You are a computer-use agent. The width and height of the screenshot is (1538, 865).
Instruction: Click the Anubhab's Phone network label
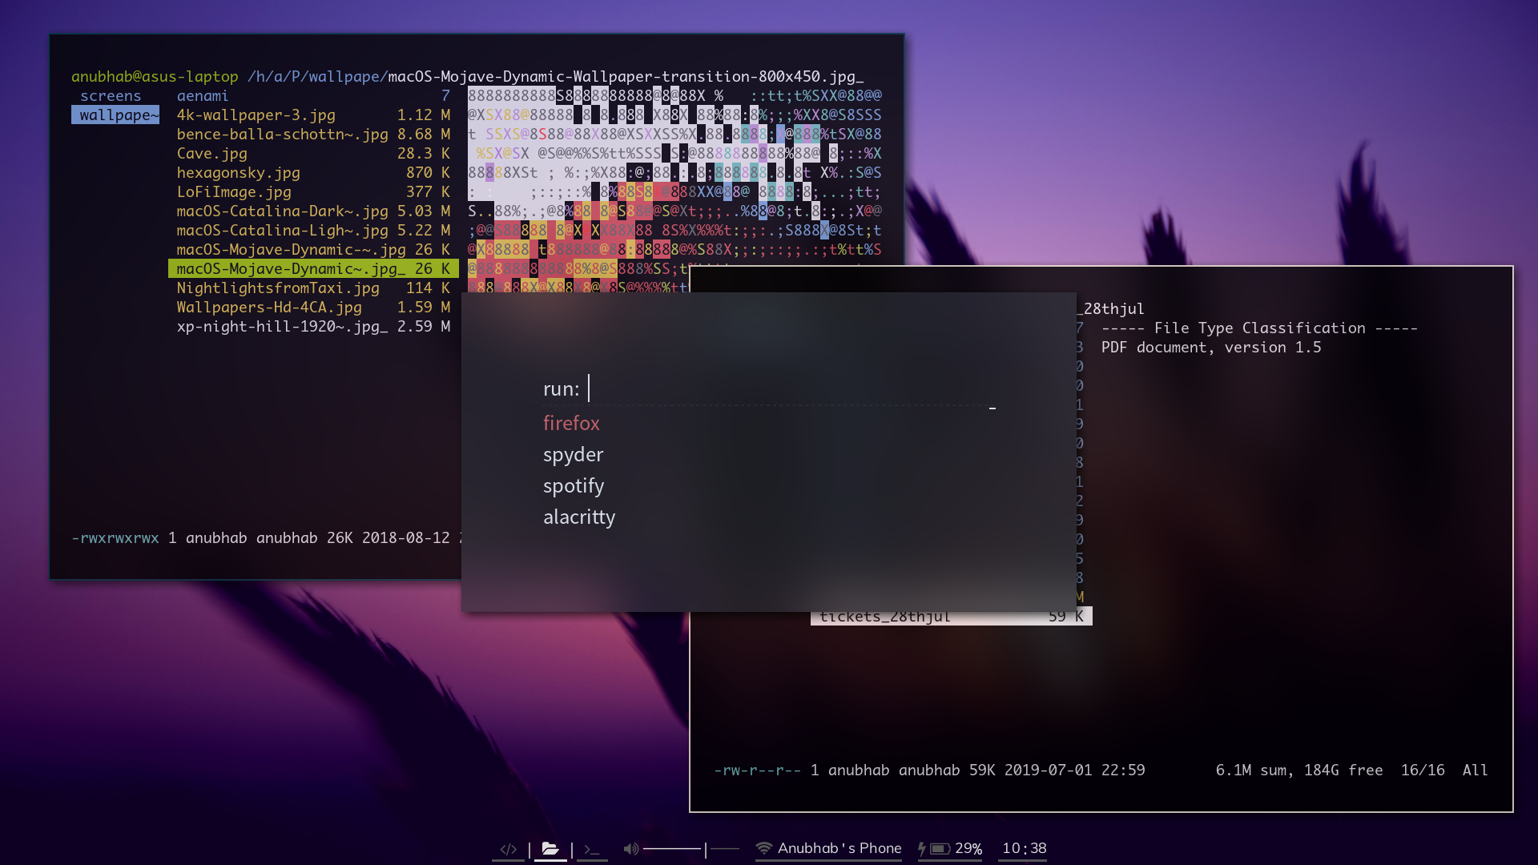839,848
